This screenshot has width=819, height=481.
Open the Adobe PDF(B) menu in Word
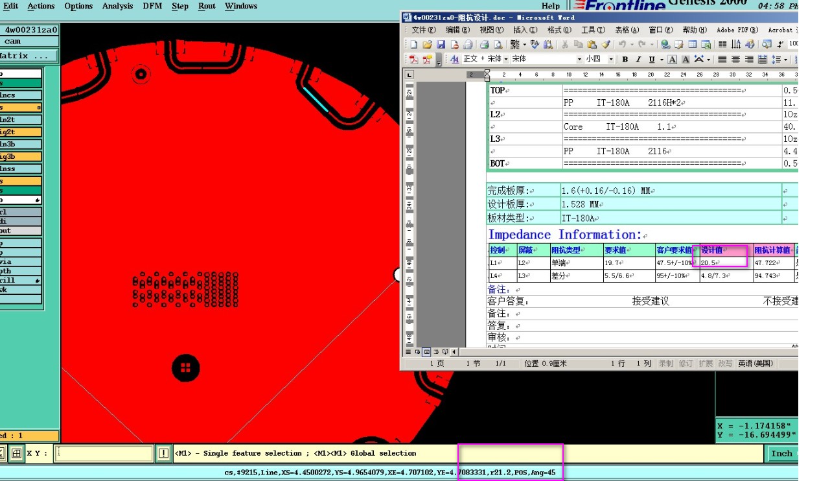[x=737, y=30]
